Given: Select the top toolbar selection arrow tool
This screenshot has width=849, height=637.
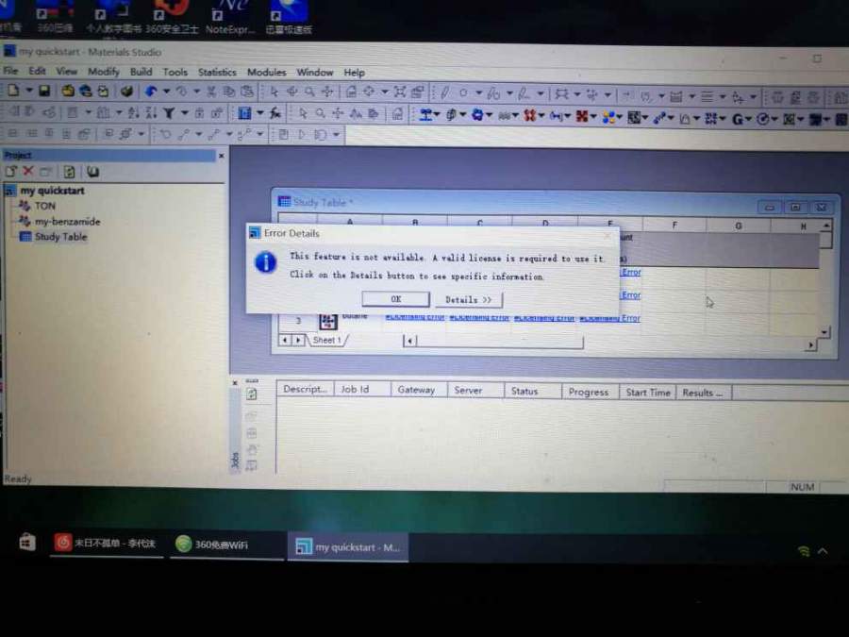Looking at the screenshot, I should (x=274, y=92).
